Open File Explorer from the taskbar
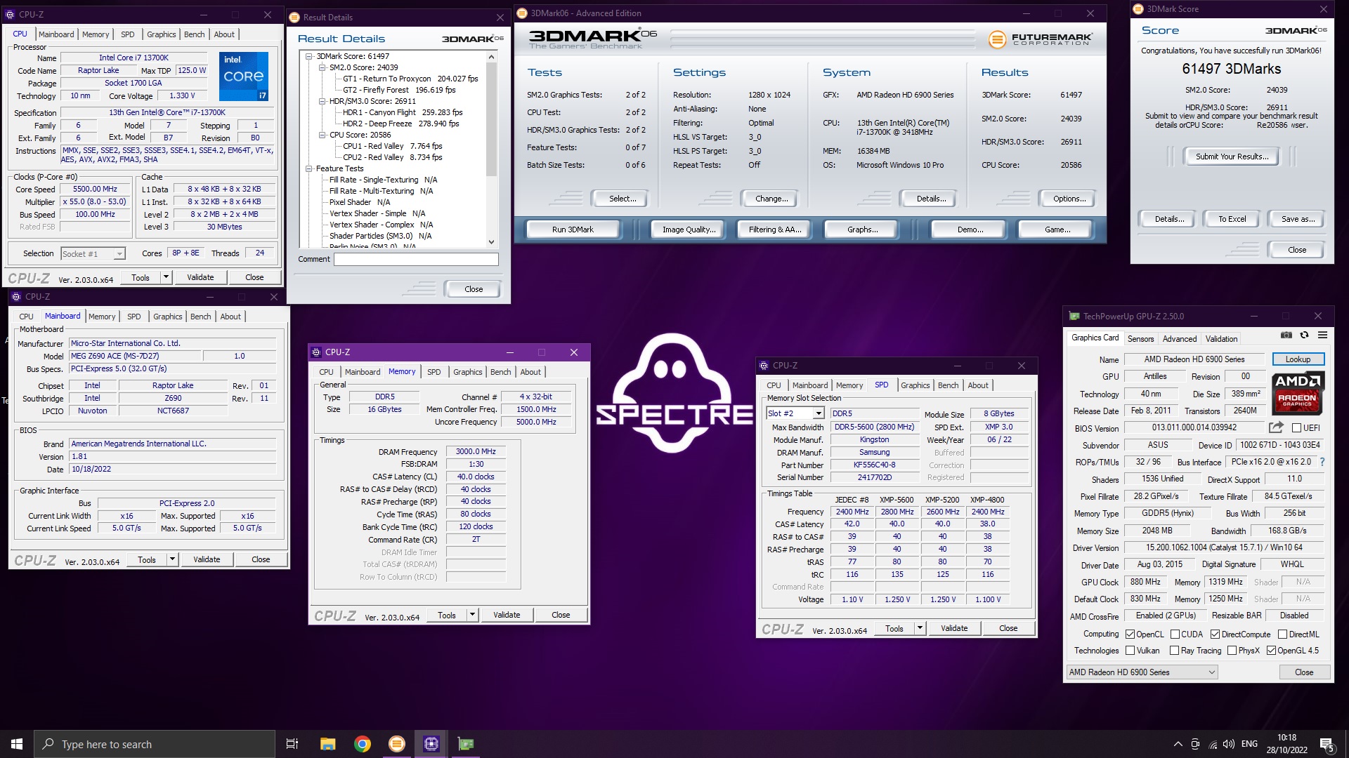Image resolution: width=1349 pixels, height=758 pixels. 327,744
